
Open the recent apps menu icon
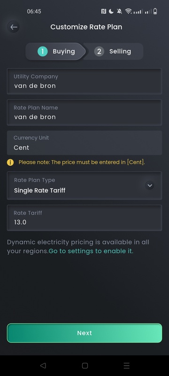tap(127, 366)
